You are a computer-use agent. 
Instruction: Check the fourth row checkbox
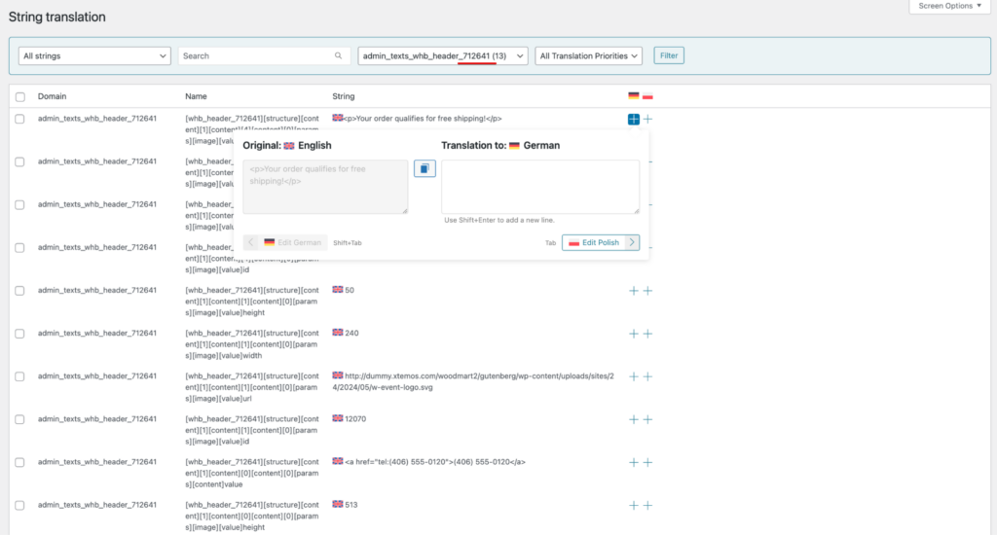tap(20, 248)
